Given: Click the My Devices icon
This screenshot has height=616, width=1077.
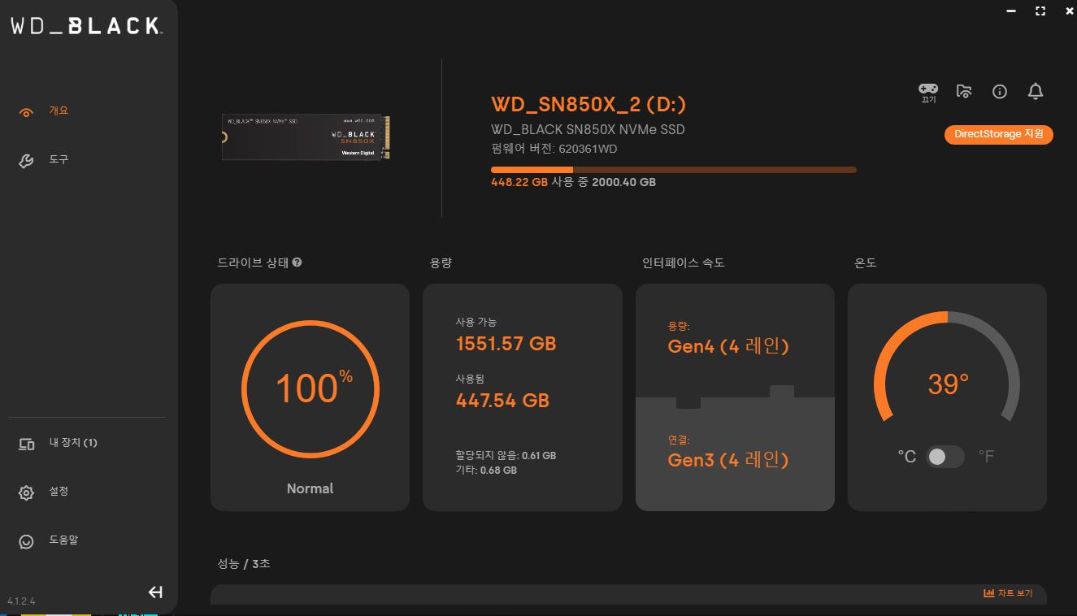Looking at the screenshot, I should 26,444.
